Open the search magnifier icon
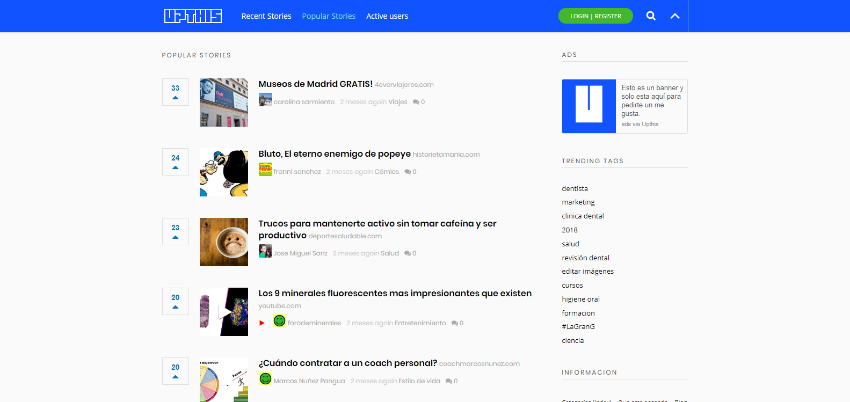Image resolution: width=850 pixels, height=402 pixels. coord(651,16)
